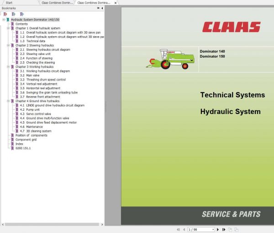Open bookmark 4.6 Maintenance
This screenshot has height=233, width=274.
tap(31, 127)
